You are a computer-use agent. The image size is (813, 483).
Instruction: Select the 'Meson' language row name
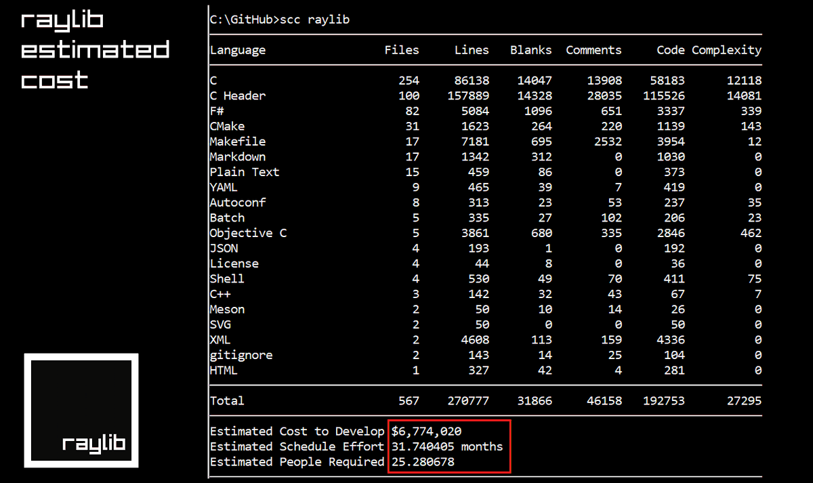228,309
